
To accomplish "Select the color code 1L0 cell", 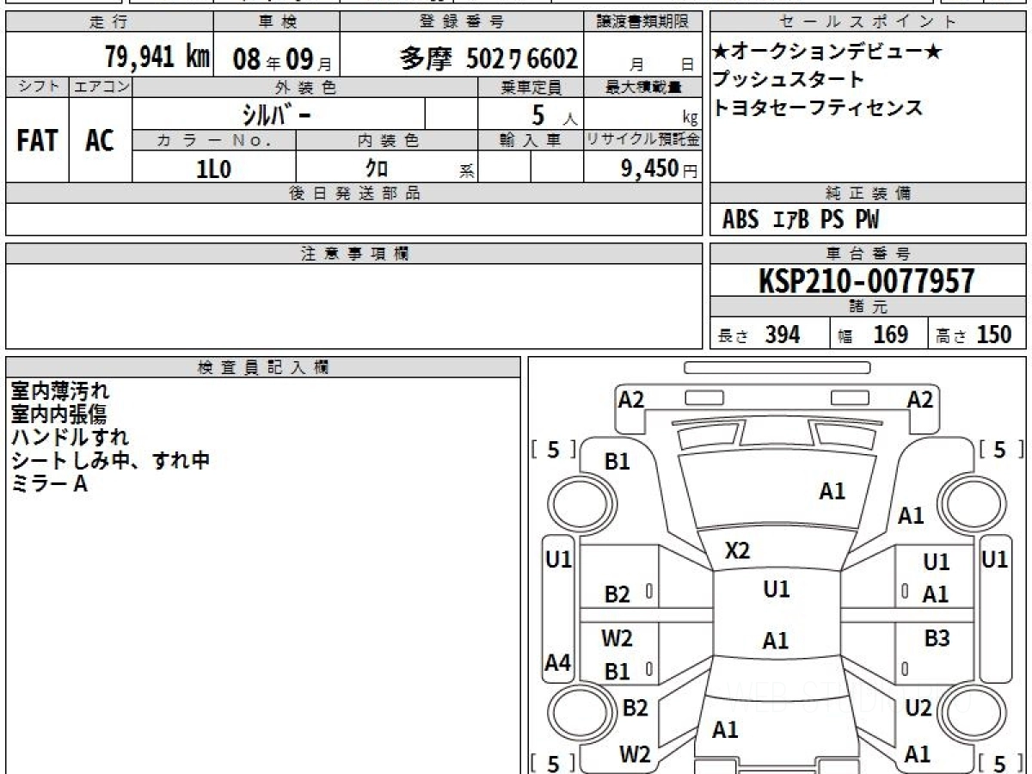I will pyautogui.click(x=214, y=169).
